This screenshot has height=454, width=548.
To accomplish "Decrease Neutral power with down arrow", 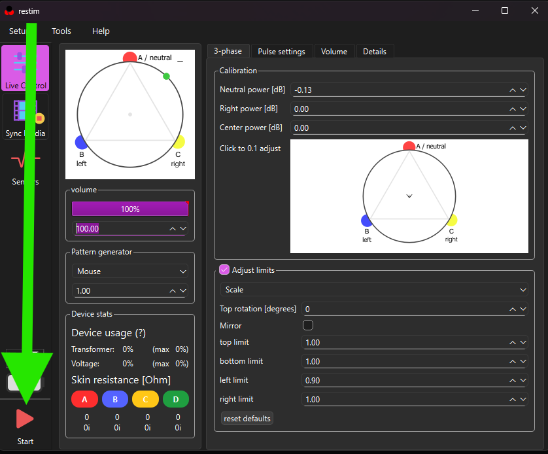I will coord(523,90).
